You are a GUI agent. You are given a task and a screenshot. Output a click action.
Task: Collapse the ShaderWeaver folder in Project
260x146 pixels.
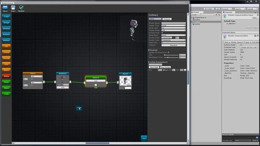192,17
